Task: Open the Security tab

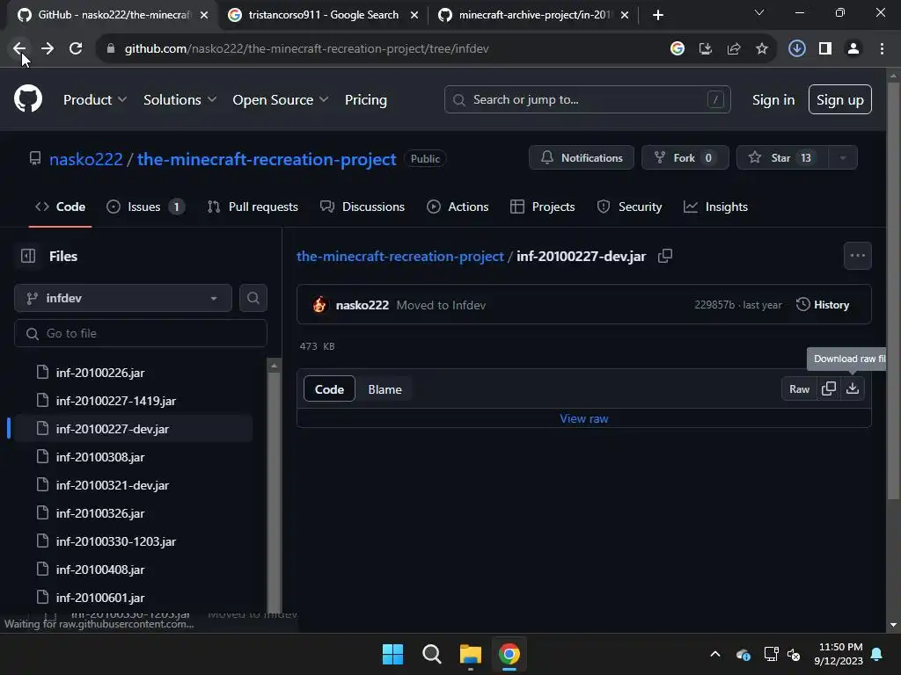Action: (629, 207)
